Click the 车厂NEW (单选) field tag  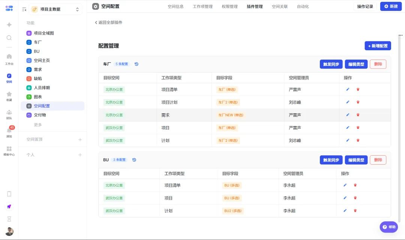pyautogui.click(x=231, y=115)
